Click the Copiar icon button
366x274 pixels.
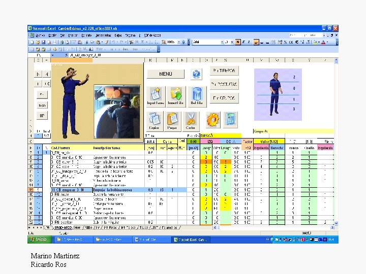click(155, 121)
